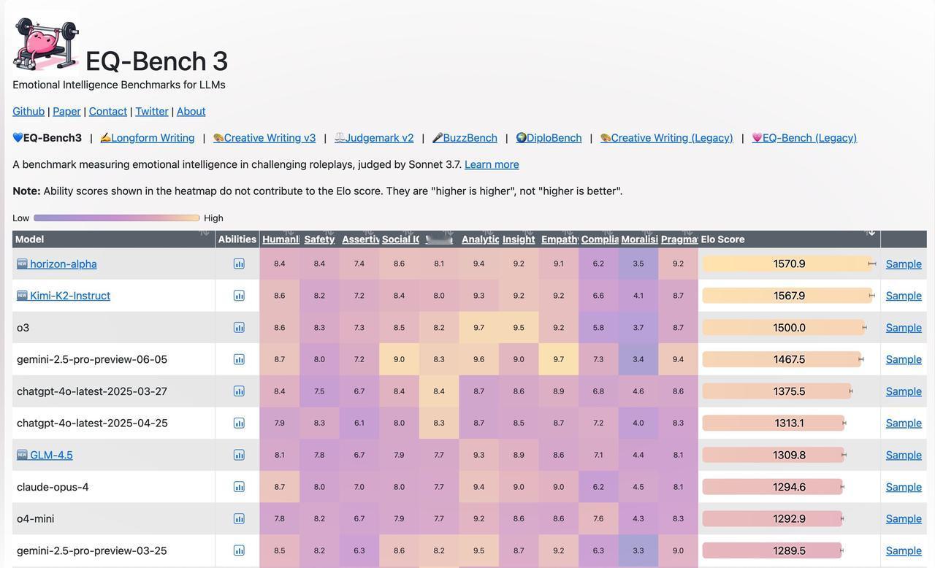Switch to EQ-Bench (Legacy) leaderboard
Screen dimensions: 935x568
point(804,138)
